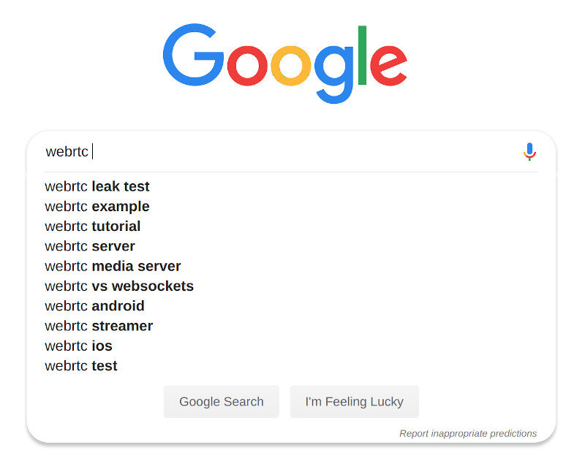This screenshot has width=585, height=472.
Task: Click the Google logo
Action: 285,64
